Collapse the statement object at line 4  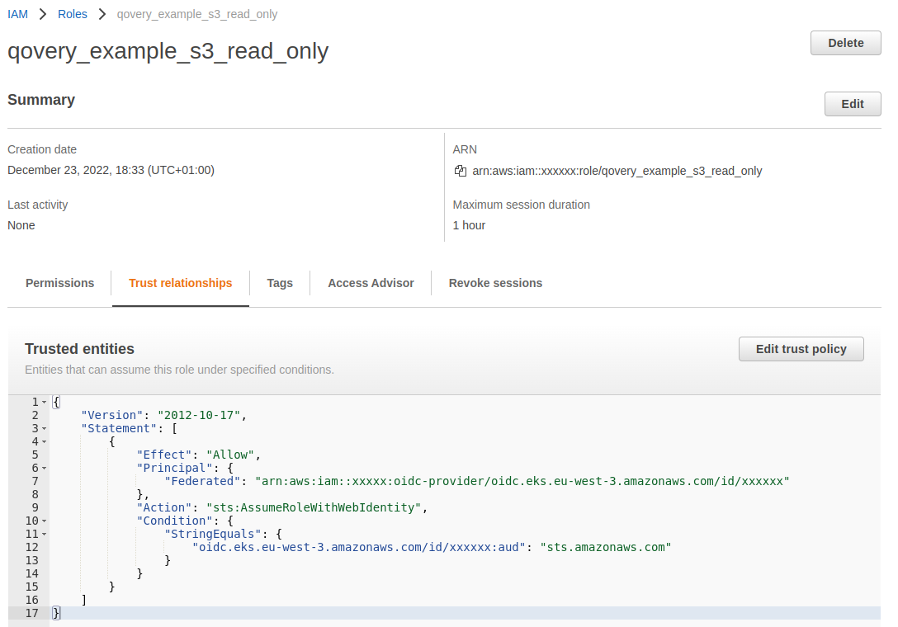coord(45,441)
